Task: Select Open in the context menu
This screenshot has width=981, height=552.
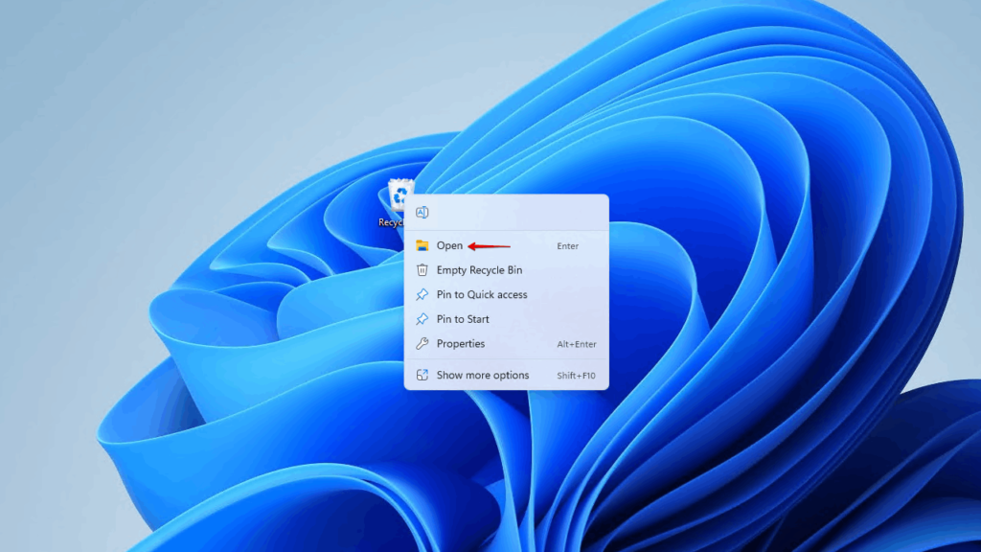Action: [449, 245]
